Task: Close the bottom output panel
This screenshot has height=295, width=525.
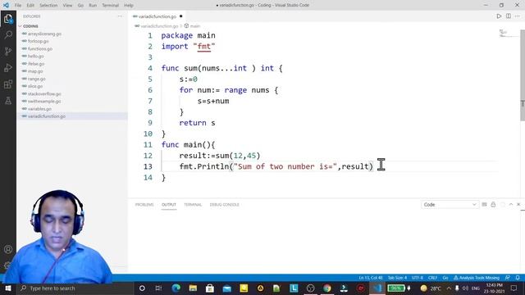Action: (x=518, y=204)
